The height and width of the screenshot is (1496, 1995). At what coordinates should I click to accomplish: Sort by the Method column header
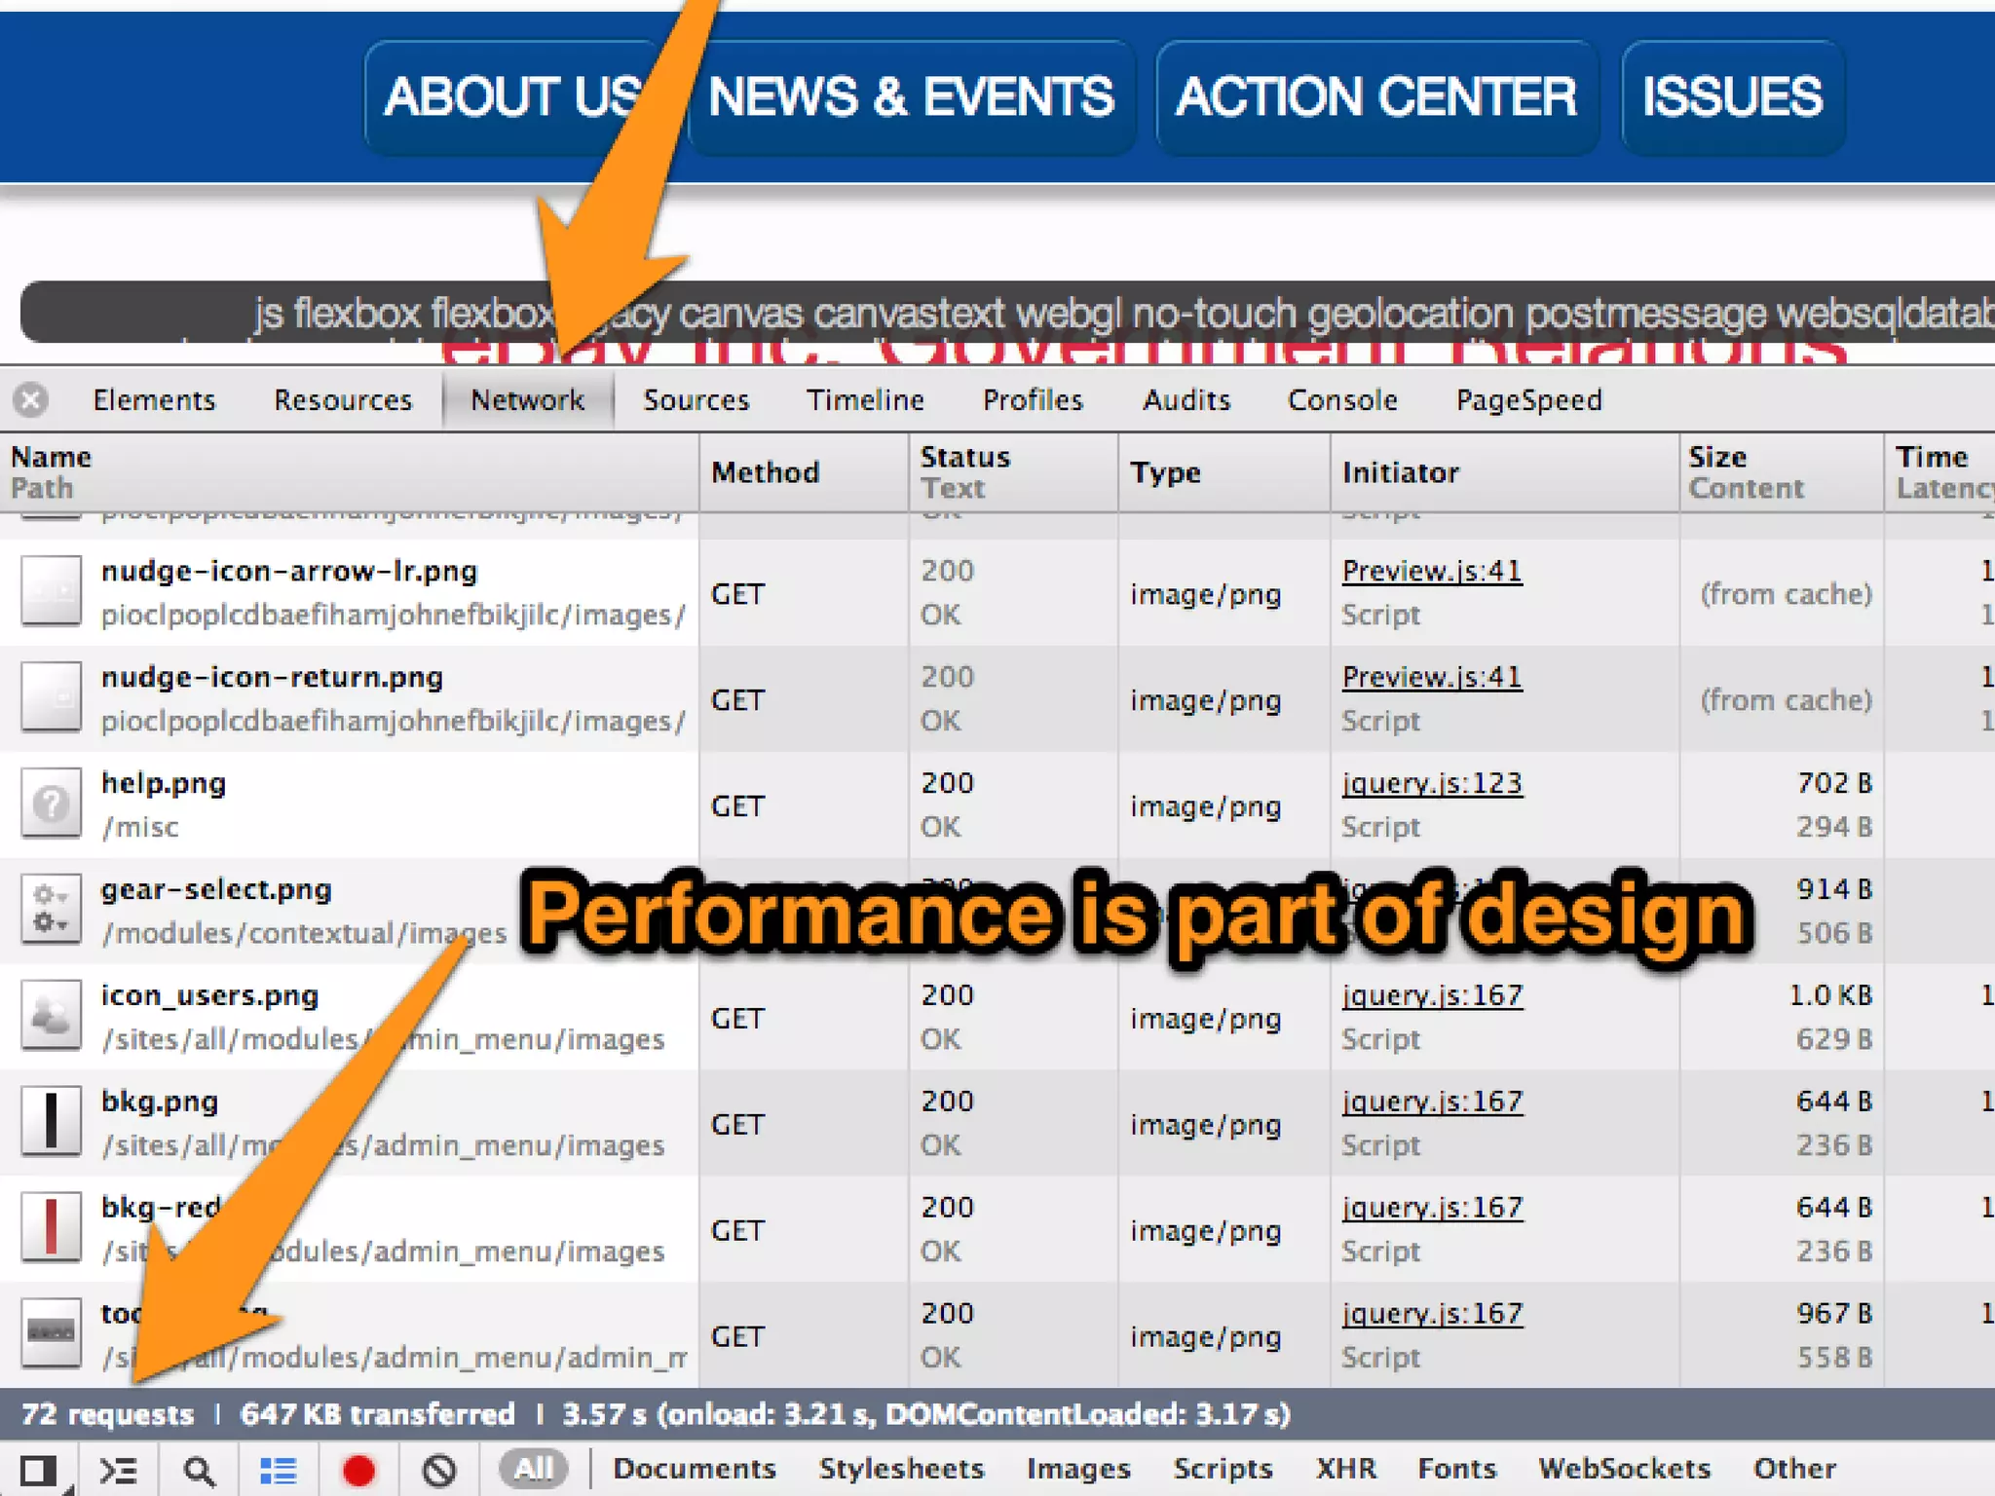click(x=804, y=472)
